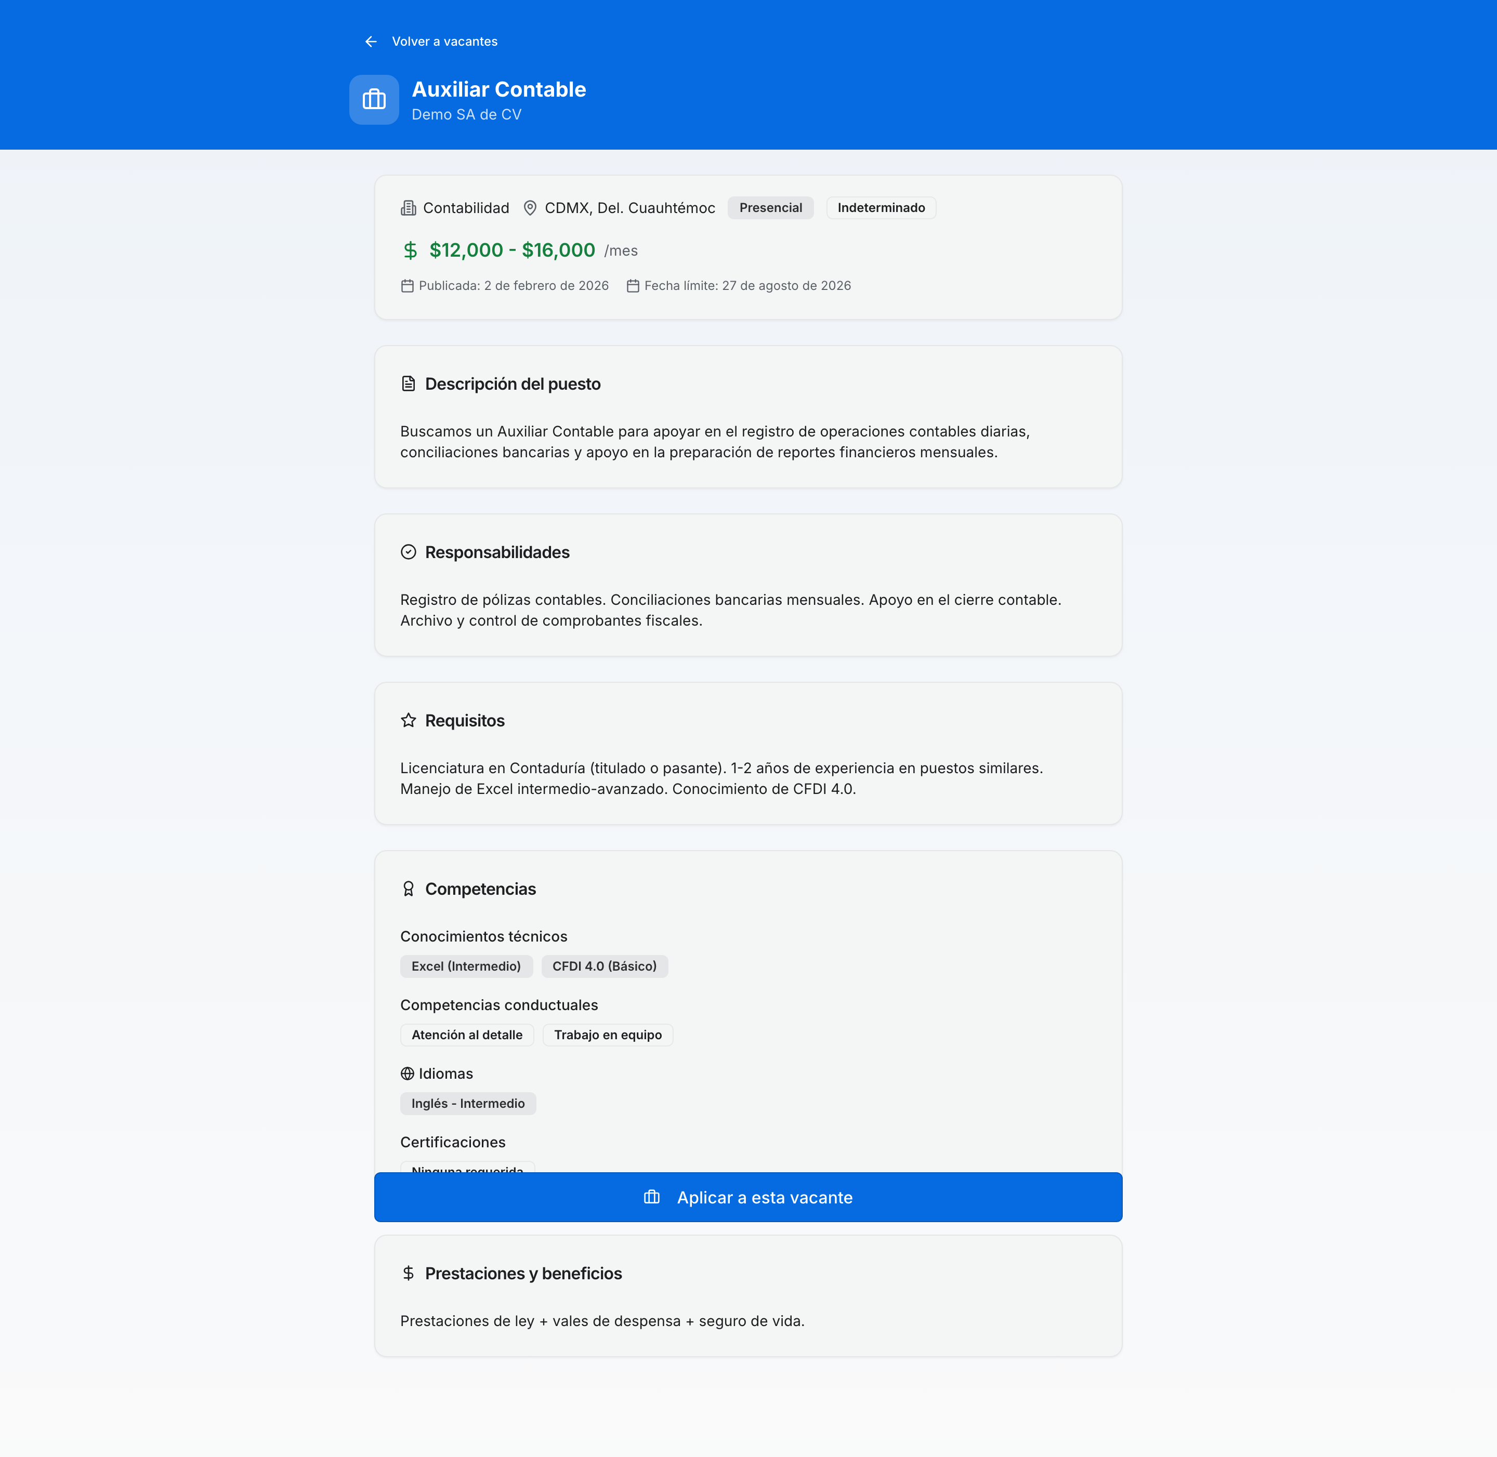Click the award ribbon icon beside Competencias

(409, 889)
